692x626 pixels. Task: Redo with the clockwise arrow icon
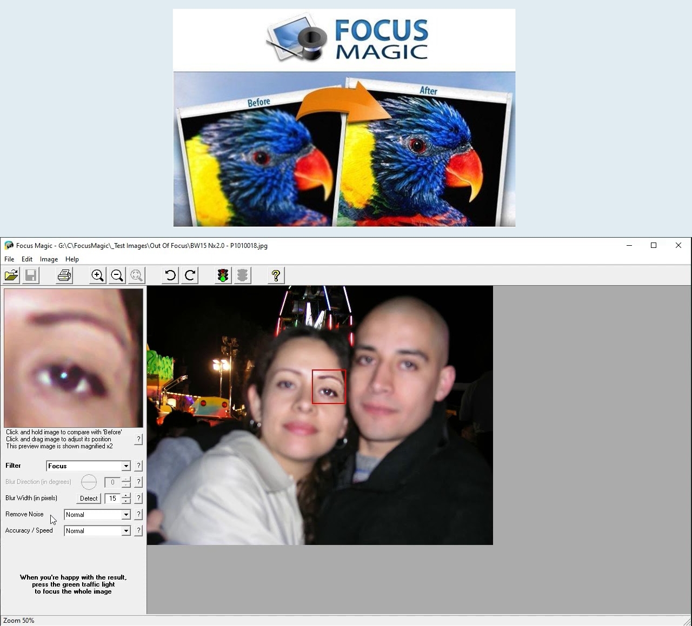click(189, 275)
